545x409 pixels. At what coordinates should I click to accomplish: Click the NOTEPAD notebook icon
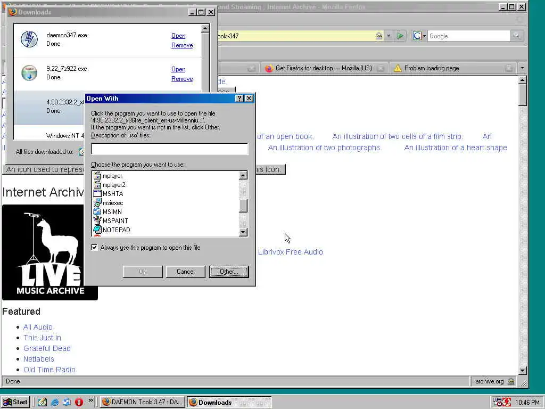click(97, 230)
